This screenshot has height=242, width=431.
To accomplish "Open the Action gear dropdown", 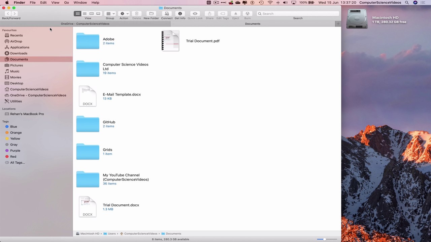I will pyautogui.click(x=124, y=13).
